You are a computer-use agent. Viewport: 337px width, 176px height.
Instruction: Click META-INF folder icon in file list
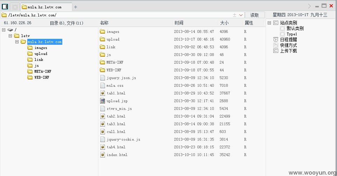(103, 62)
